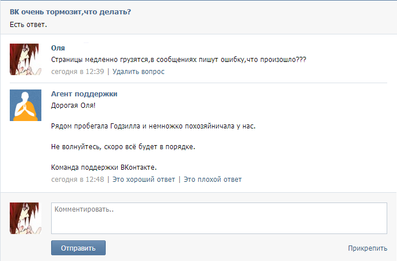The height and width of the screenshot is (261, 397).
Task: Open the 'Агент поддержки' name link
Action: pos(84,94)
